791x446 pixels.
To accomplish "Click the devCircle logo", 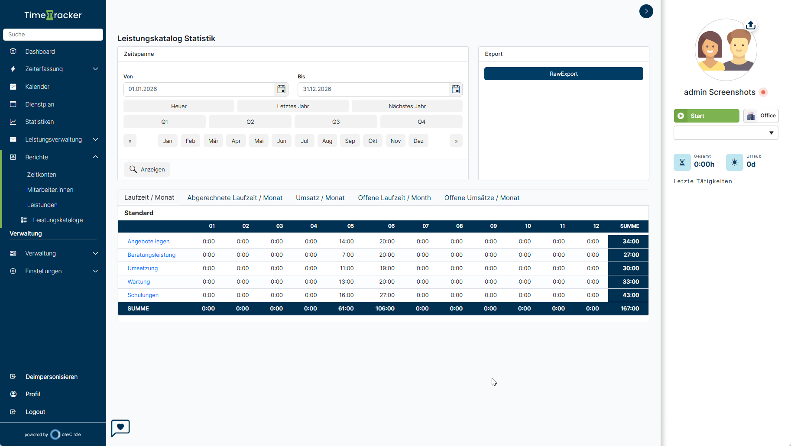I will [x=55, y=434].
